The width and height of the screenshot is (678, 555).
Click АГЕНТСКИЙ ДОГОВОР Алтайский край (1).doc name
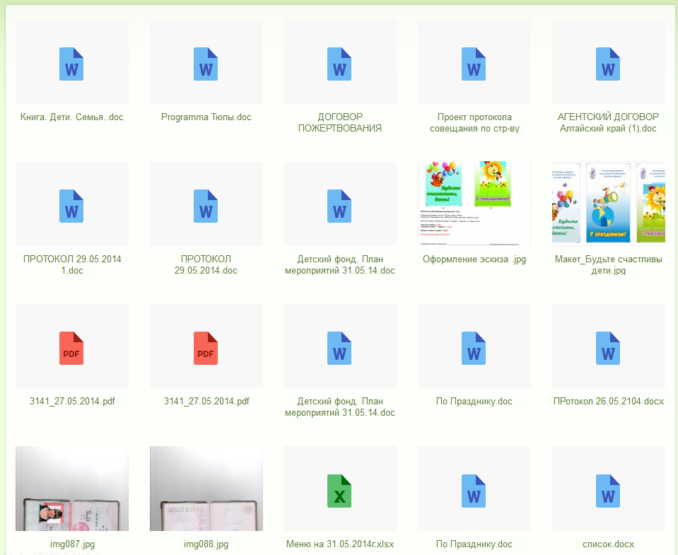tap(609, 122)
